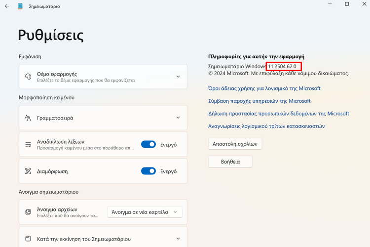The height and width of the screenshot is (247, 370).
Task: Open Σύμβαση παροχής υπηρεσιών της Microsoft link
Action: point(259,101)
